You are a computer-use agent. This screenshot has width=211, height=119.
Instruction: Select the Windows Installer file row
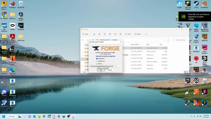[x=145, y=62]
